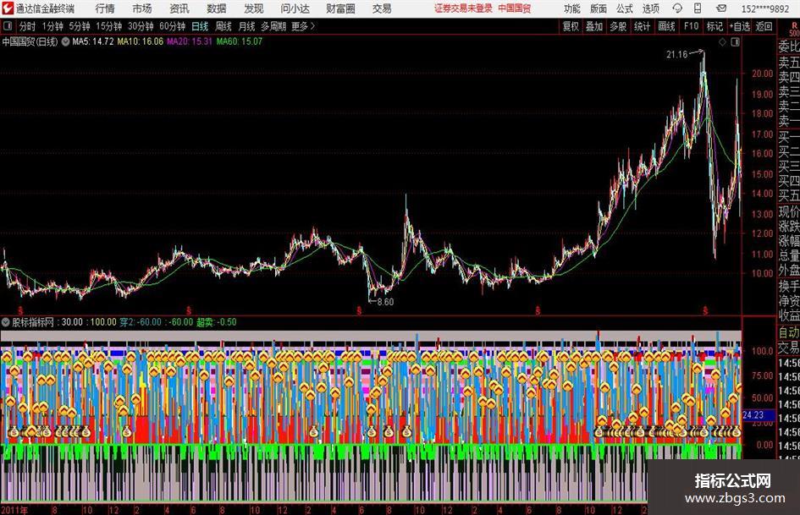Viewport: 800px width, 515px height.
Task: Click the 换手 label in right sidebar
Action: coord(789,286)
